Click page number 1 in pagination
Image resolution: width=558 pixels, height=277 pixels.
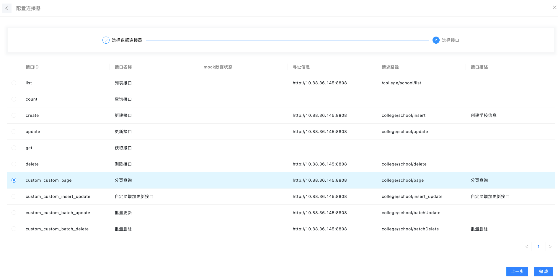[538, 247]
